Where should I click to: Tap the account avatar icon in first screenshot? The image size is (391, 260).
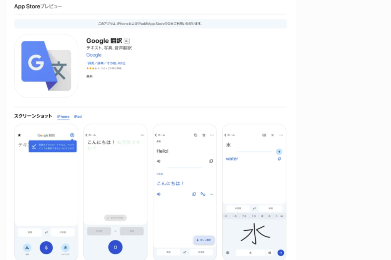72,135
